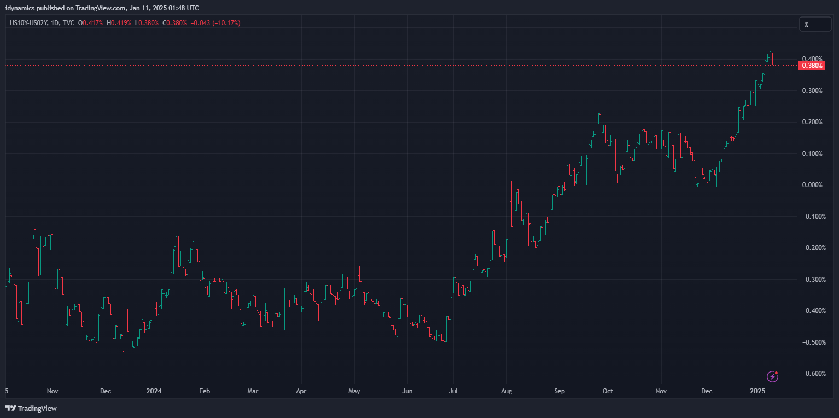Click the Aug marker on time axis
Viewport: 839px width, 418px height.
(x=506, y=391)
